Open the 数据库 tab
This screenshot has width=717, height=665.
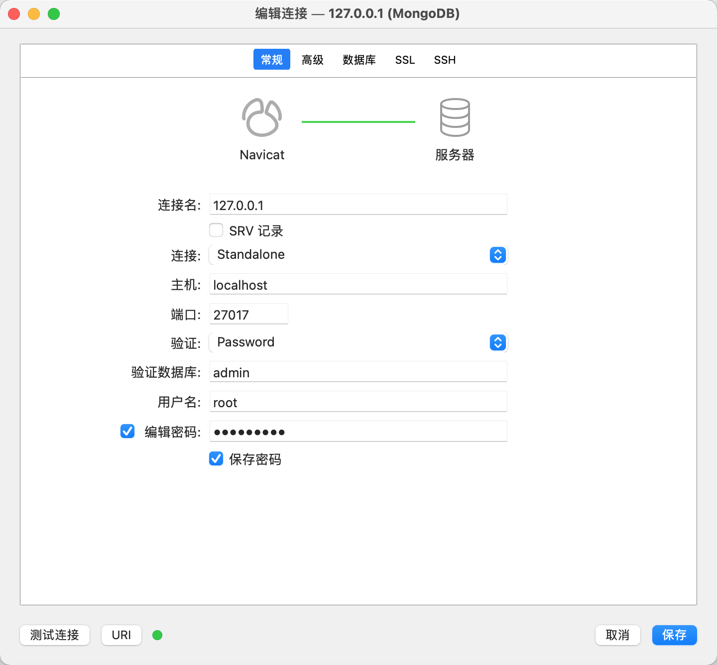click(x=359, y=60)
